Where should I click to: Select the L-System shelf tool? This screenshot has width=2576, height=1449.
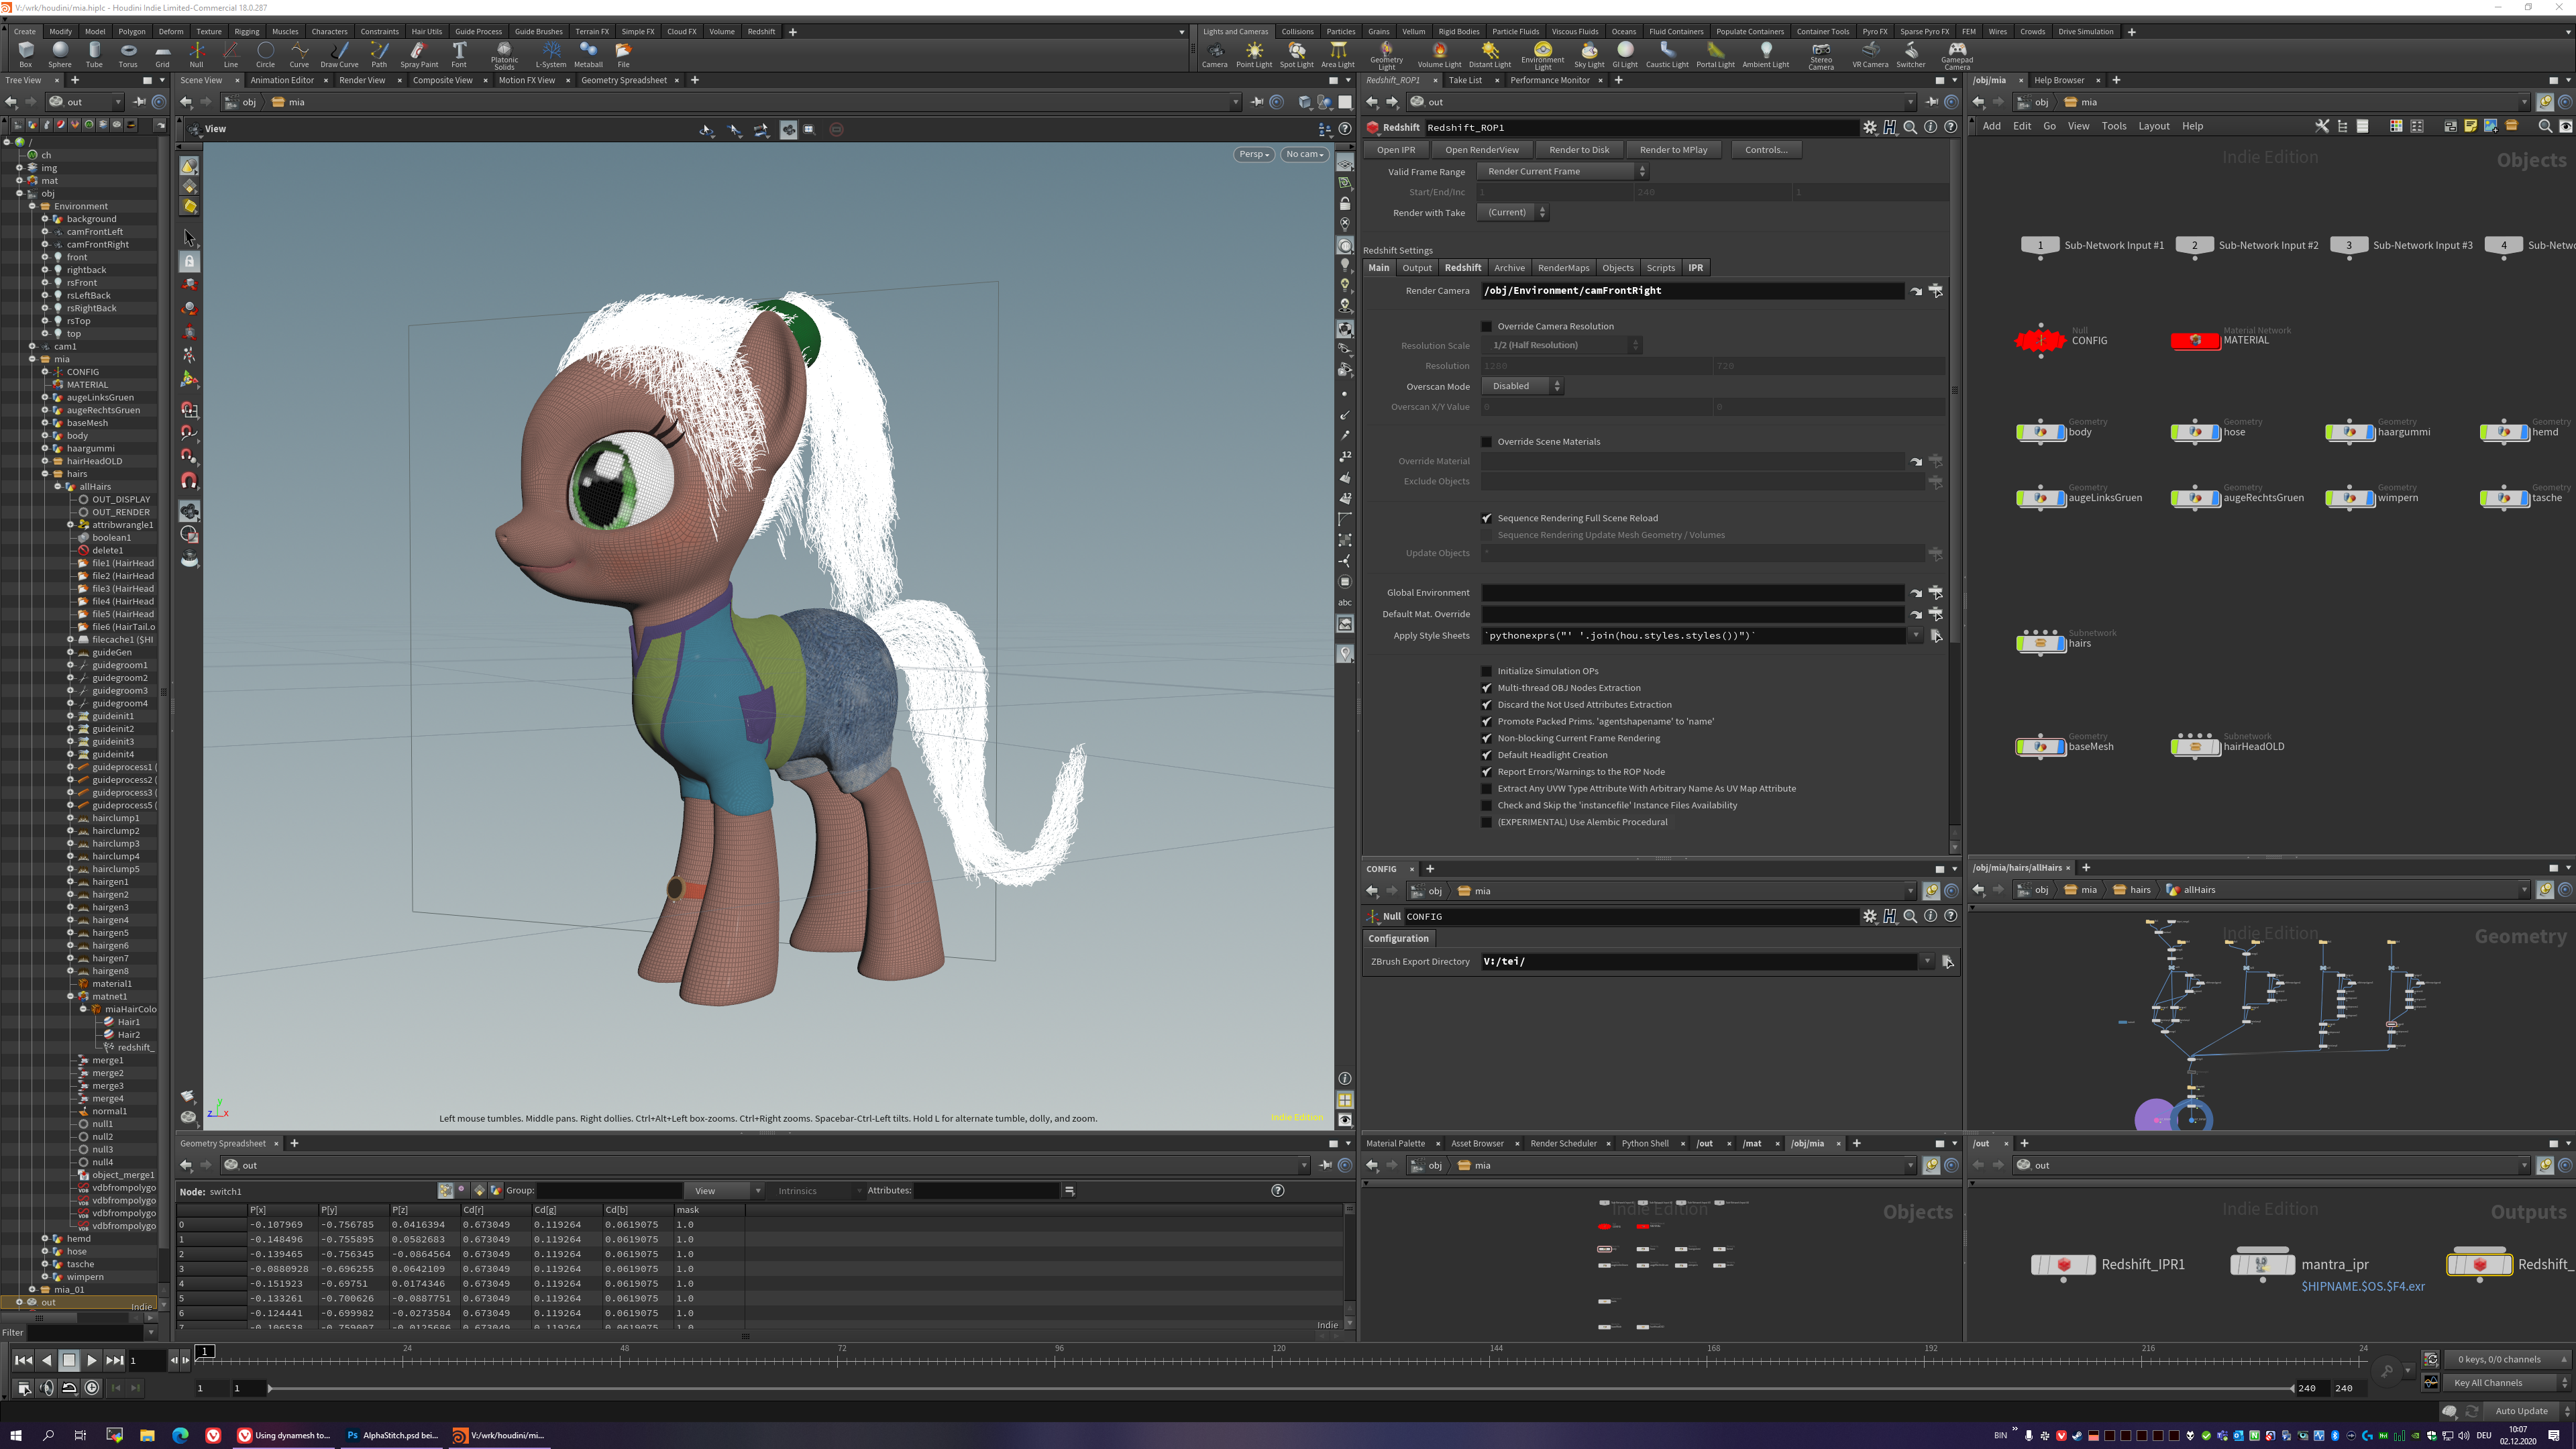(x=550, y=53)
